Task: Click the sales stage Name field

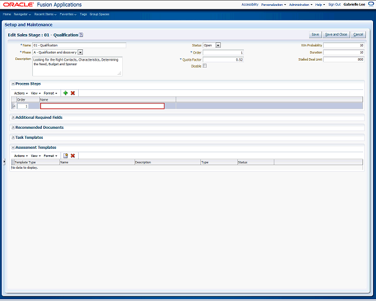Action: coord(79,45)
